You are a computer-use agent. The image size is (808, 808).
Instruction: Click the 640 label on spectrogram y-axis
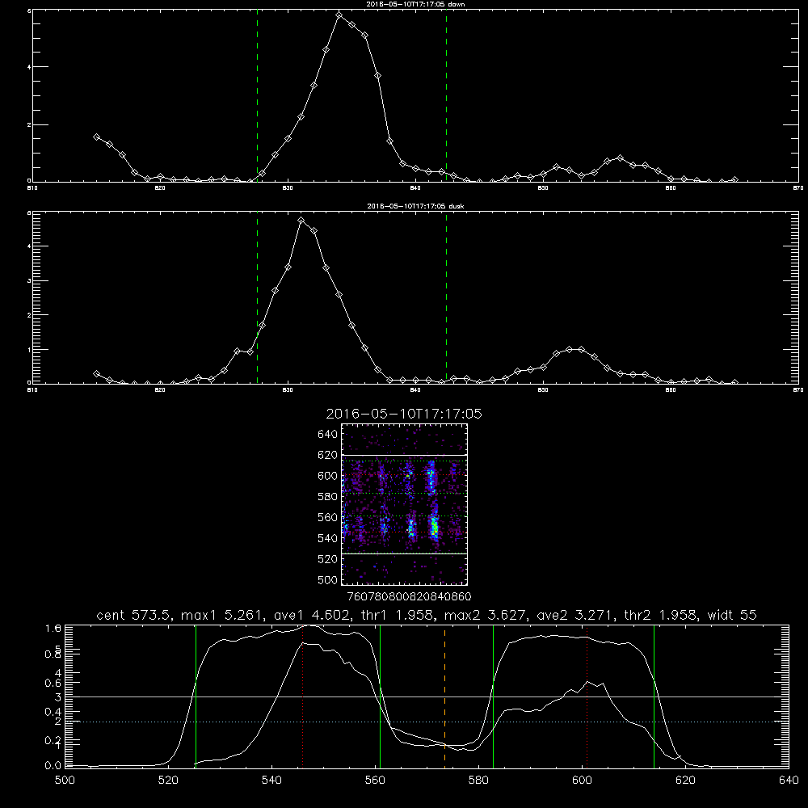327,435
